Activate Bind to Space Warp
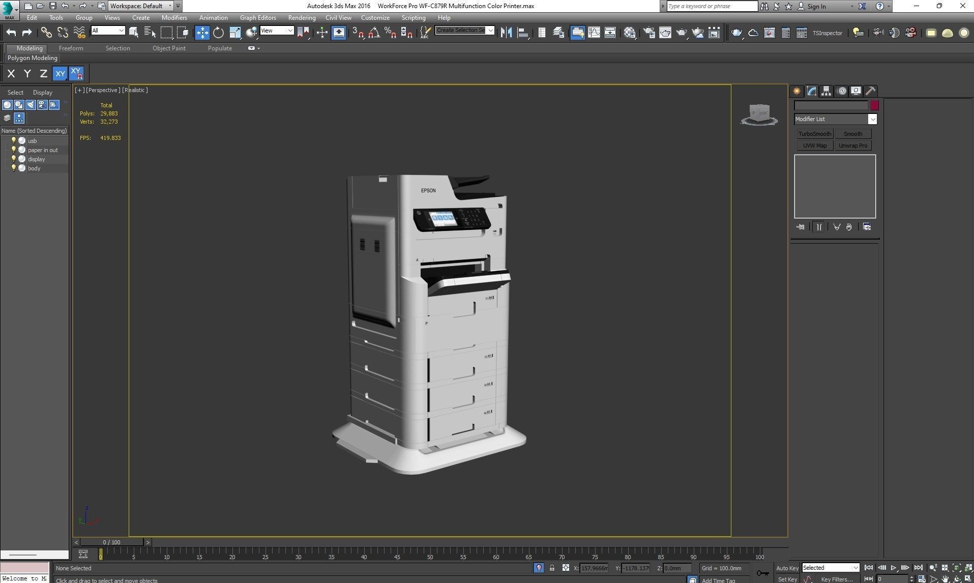This screenshot has width=974, height=583. (x=79, y=33)
